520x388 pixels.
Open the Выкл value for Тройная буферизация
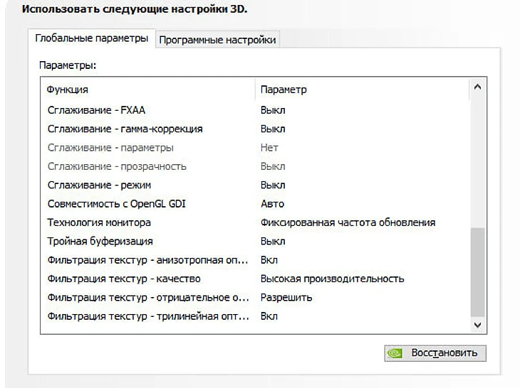click(x=273, y=242)
